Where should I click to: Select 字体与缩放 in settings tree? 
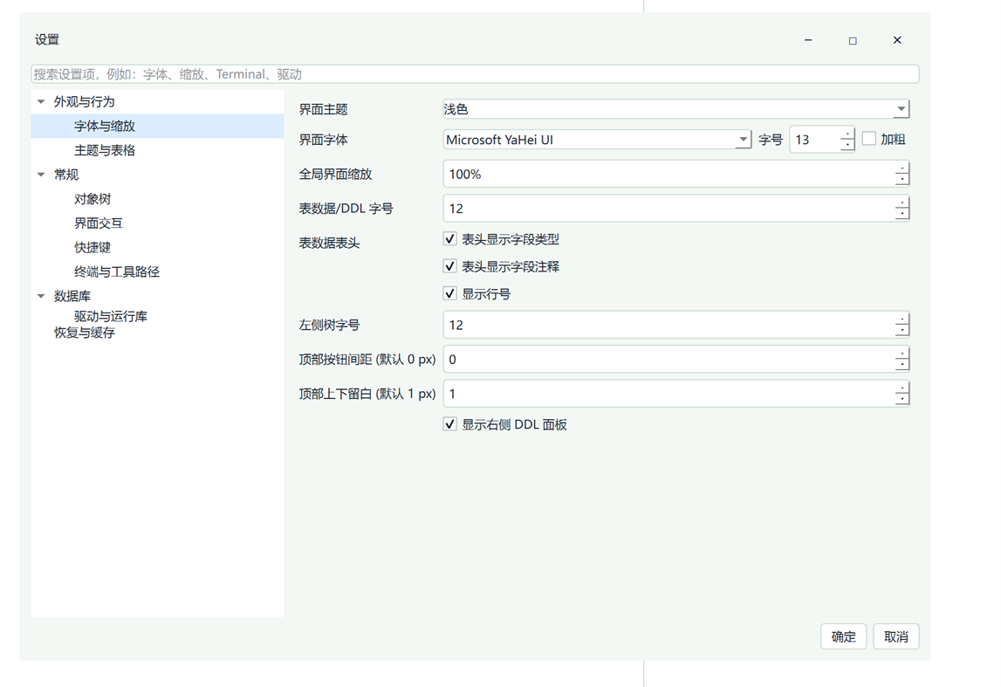[157, 126]
